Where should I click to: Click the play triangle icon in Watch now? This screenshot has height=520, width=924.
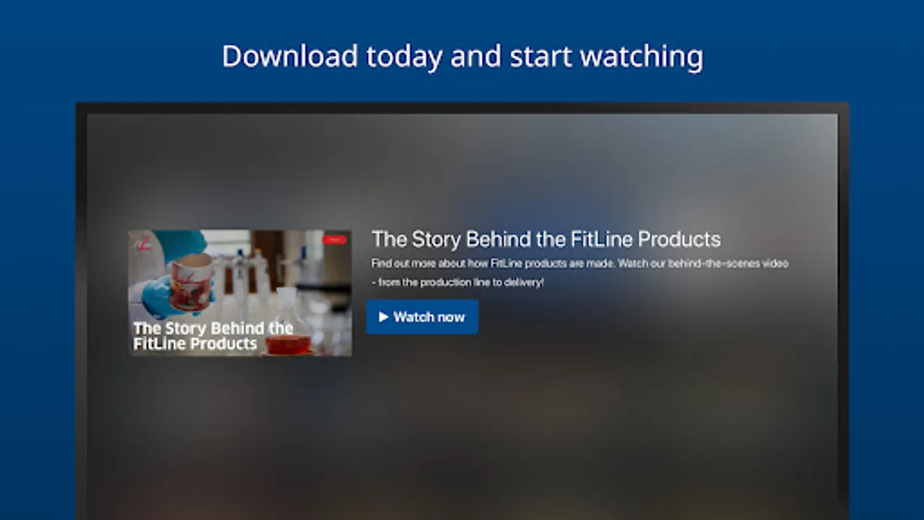point(383,317)
